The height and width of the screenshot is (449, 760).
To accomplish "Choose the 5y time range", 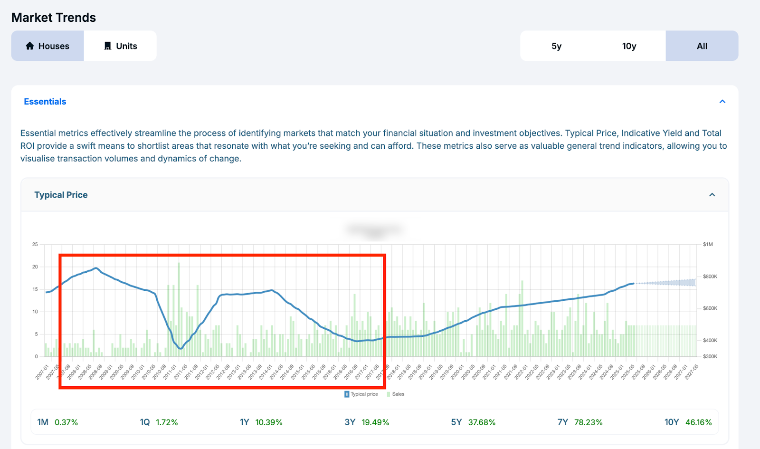I will (556, 46).
